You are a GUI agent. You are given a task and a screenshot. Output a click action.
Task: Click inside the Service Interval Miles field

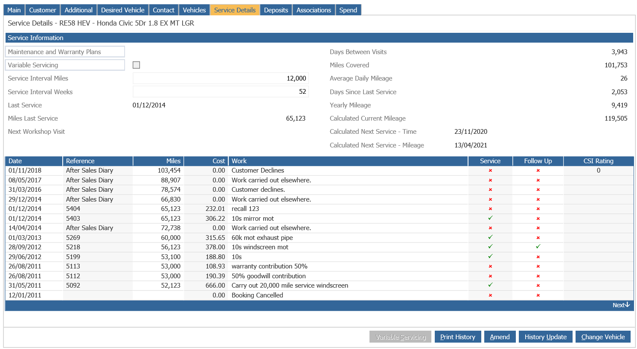[220, 78]
